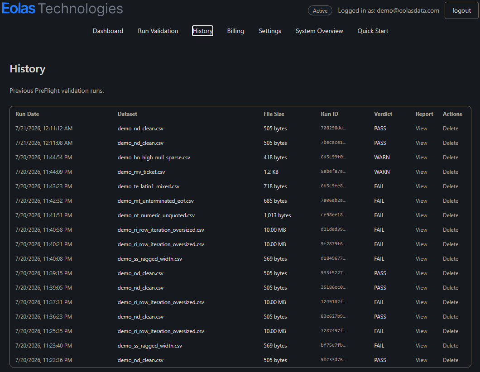View report for run 35186ec0
The height and width of the screenshot is (372, 480).
point(421,287)
